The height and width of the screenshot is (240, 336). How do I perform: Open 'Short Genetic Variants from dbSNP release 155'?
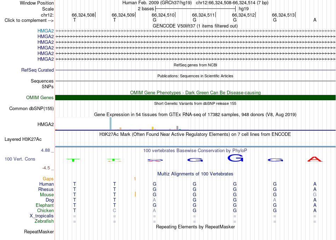tap(195, 103)
